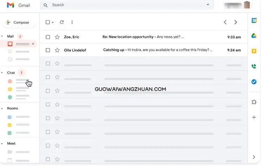Screen dimensions: 261x166
Task: Click the Mail section label
Action: 10,36
